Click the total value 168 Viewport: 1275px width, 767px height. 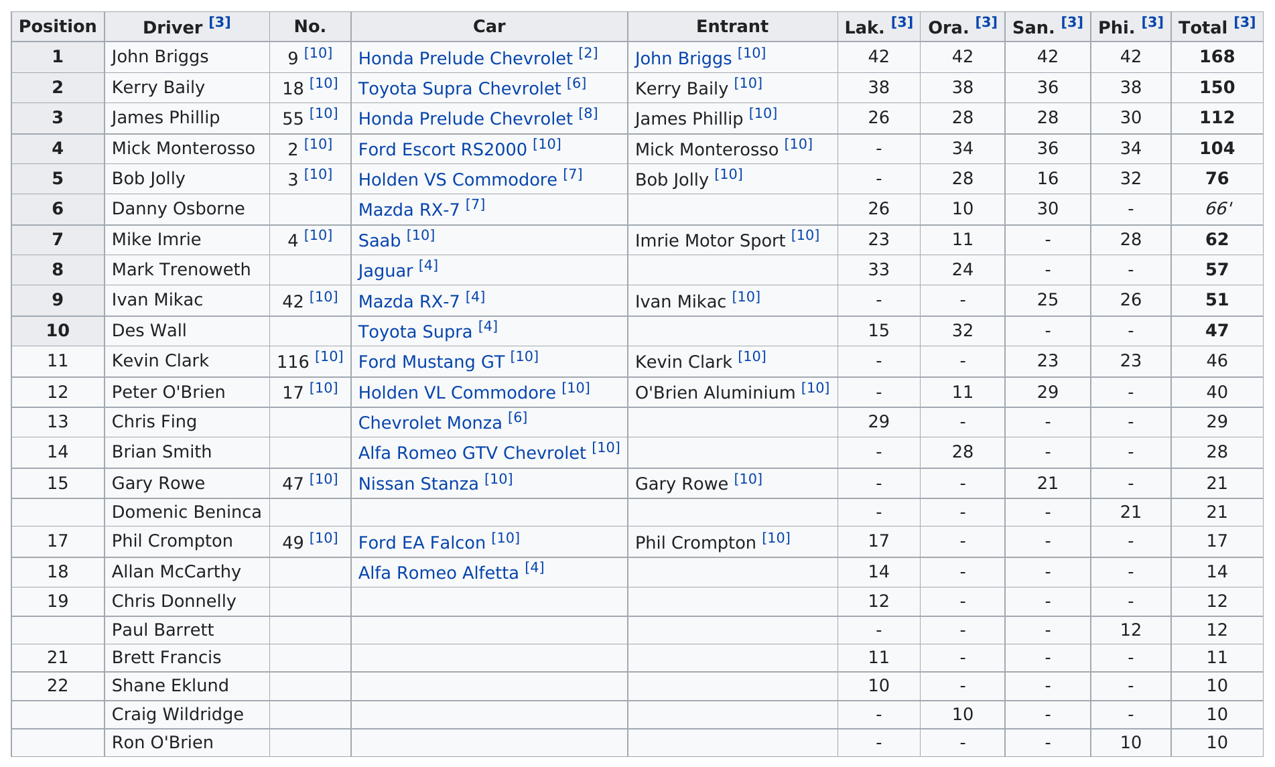(1217, 57)
